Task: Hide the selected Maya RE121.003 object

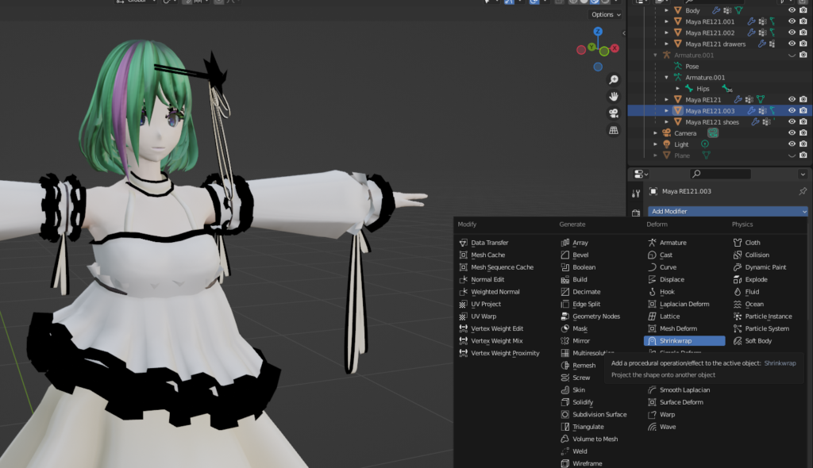Action: pyautogui.click(x=792, y=110)
